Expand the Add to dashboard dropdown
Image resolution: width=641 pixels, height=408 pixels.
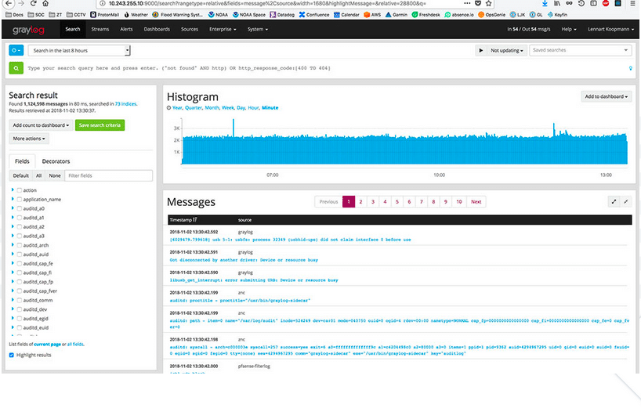coord(607,96)
